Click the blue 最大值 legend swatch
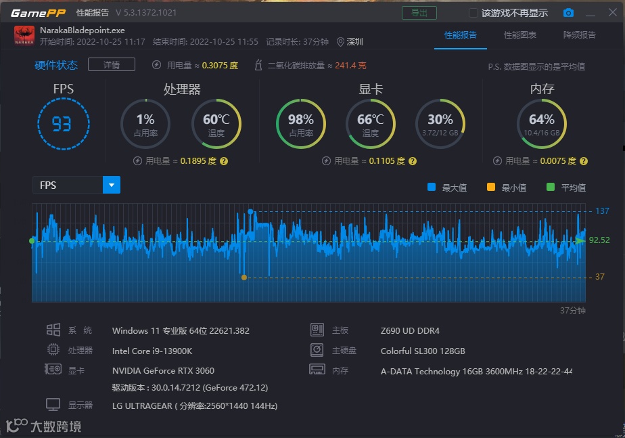Screen dimensions: 625x438 pyautogui.click(x=432, y=187)
